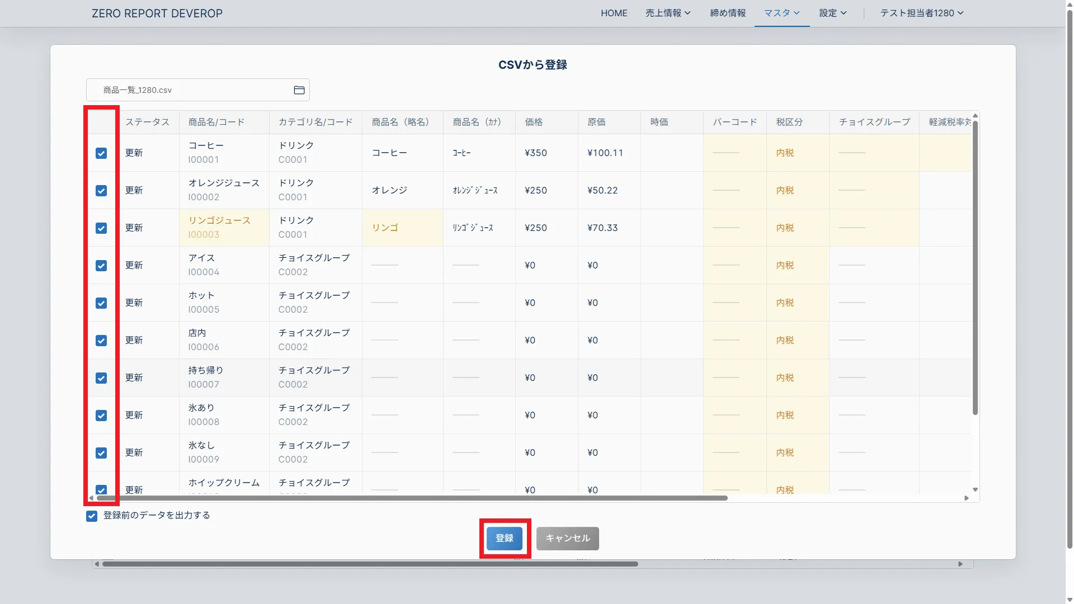1074x604 pixels.
Task: Click background list's left scroll arrow
Action: (97, 564)
